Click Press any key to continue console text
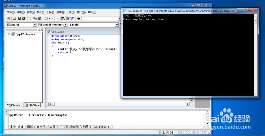Screen dimensions: 265x136 143,19
